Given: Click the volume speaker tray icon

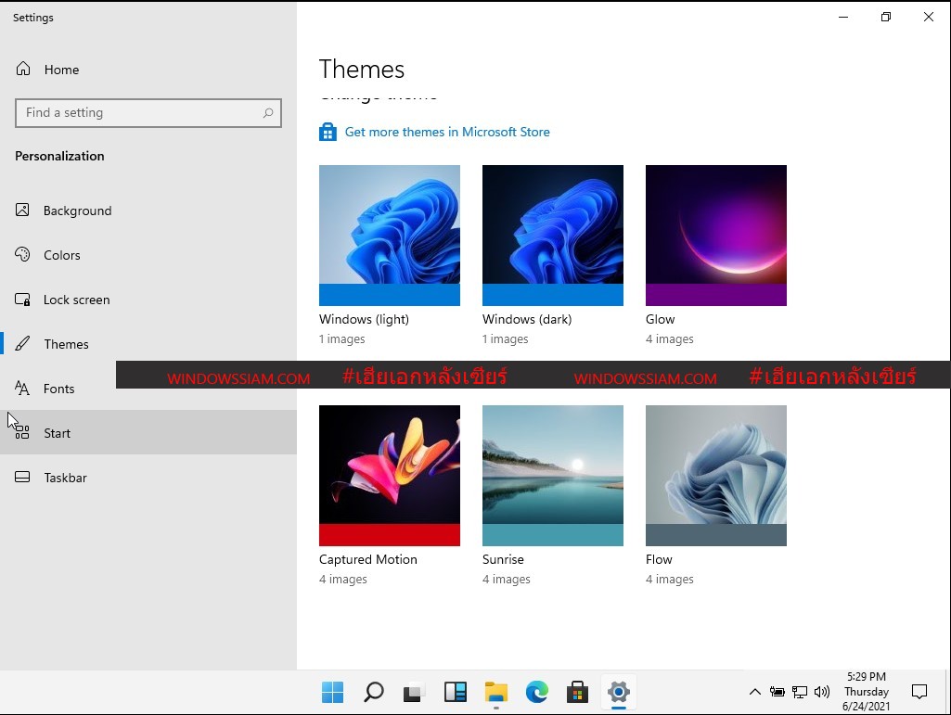Looking at the screenshot, I should pyautogui.click(x=822, y=692).
